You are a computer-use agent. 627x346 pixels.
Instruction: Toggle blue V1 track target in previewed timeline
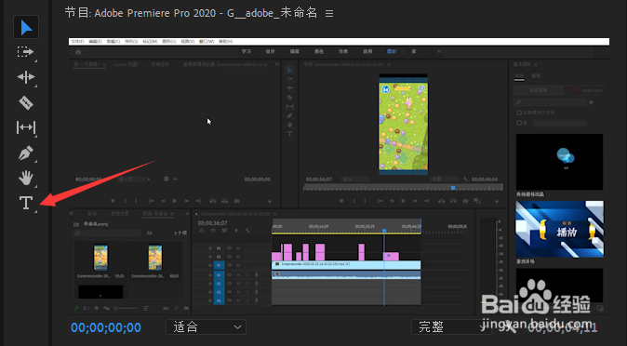(x=219, y=266)
